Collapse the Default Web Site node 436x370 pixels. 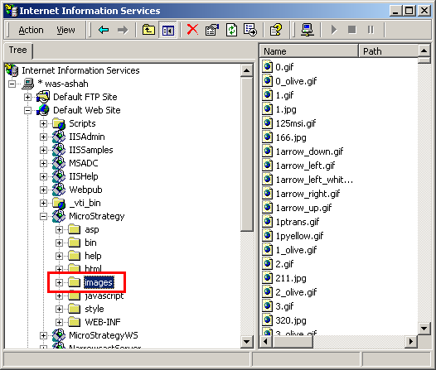pos(27,110)
